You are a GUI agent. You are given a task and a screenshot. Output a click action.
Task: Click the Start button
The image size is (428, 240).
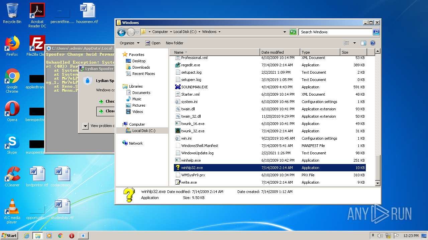[9, 236]
